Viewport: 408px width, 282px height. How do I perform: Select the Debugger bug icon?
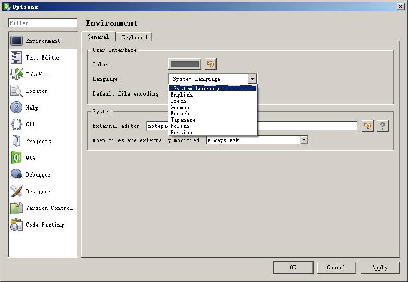(17, 174)
